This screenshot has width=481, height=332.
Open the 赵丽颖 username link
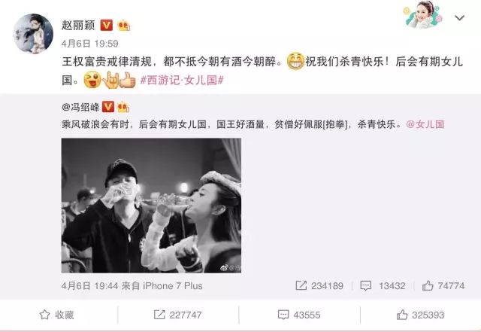tap(78, 25)
